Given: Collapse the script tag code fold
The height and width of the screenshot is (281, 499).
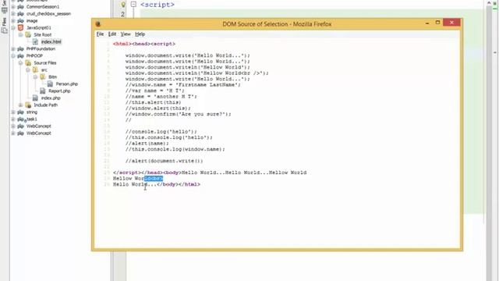Looking at the screenshot, I should coord(133,5).
